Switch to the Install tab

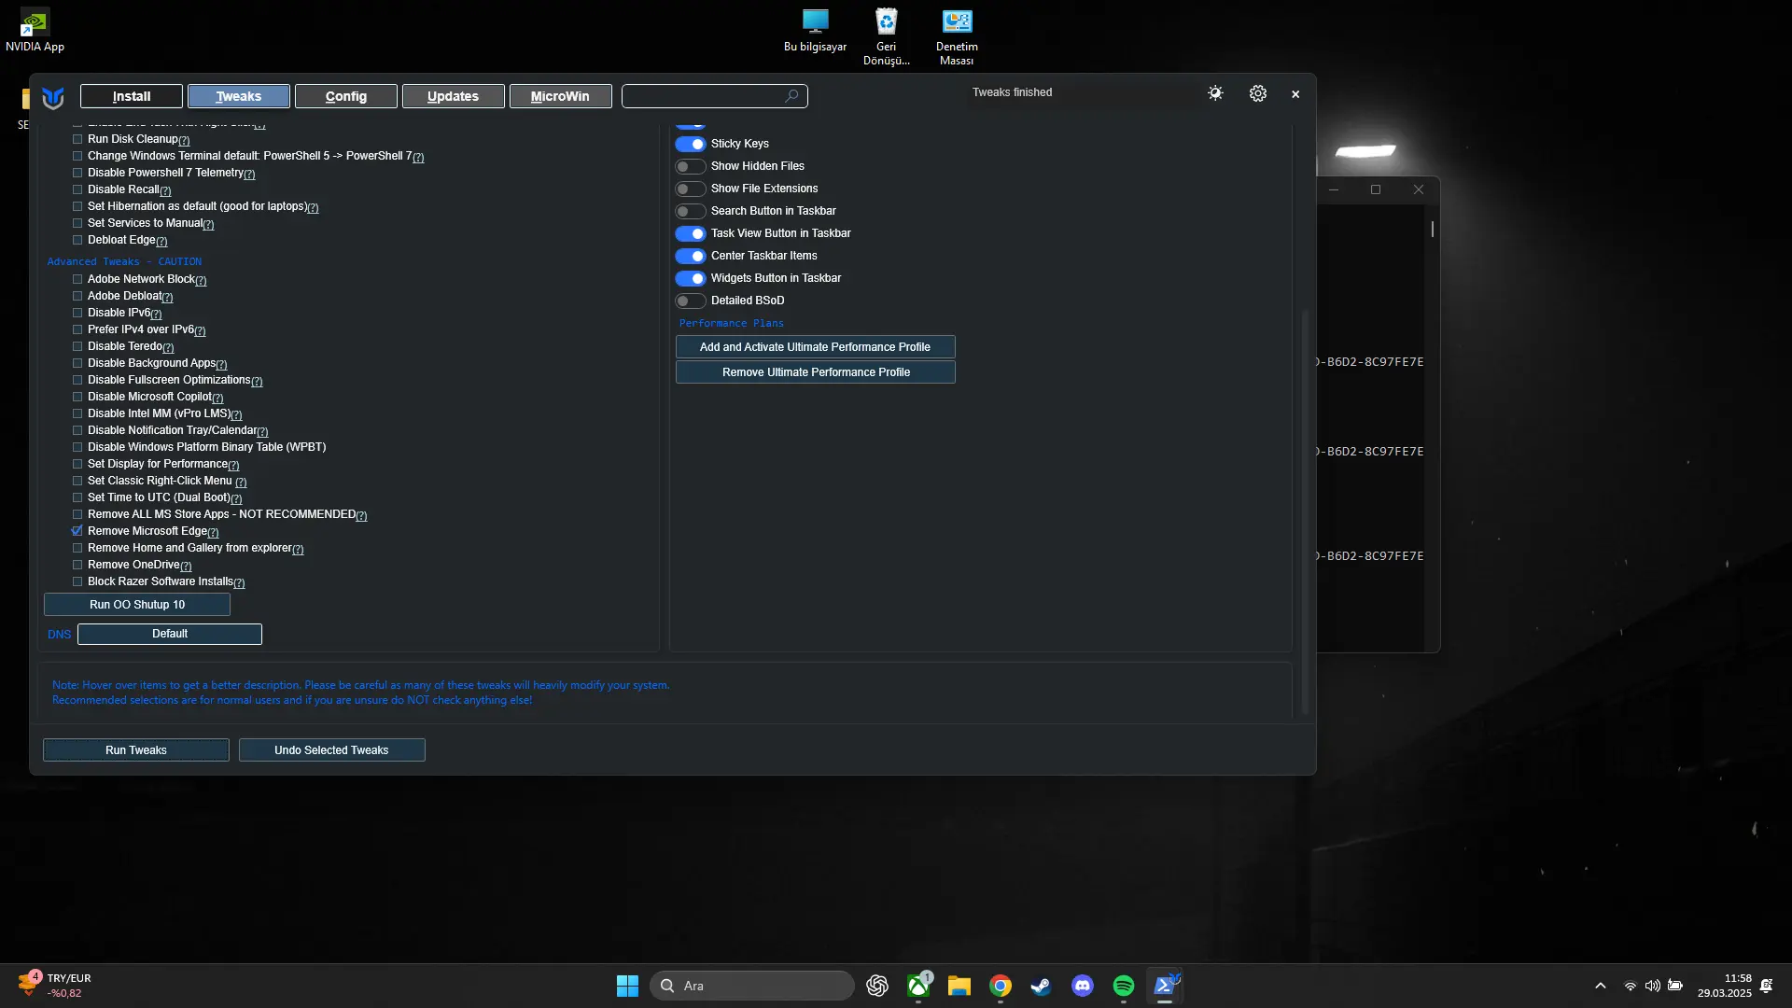(x=132, y=96)
